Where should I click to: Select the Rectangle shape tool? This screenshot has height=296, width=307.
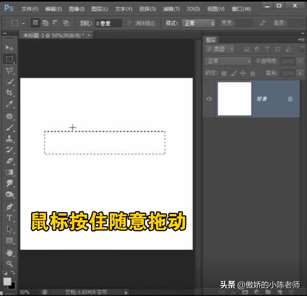[x=9, y=240]
